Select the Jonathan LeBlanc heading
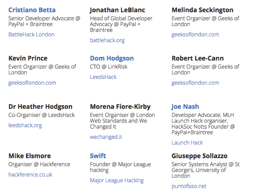The image size is (255, 194). coord(117,10)
